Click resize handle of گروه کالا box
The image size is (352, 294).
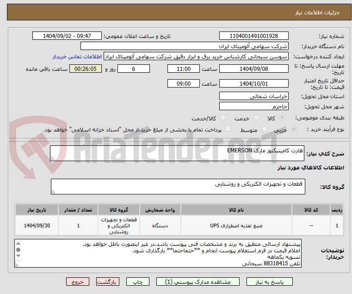tap(53, 192)
